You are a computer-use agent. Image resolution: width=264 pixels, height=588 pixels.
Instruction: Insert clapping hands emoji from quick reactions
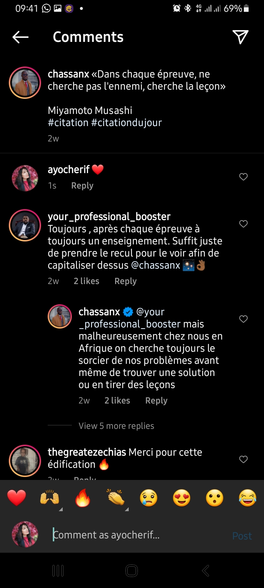coord(116,498)
